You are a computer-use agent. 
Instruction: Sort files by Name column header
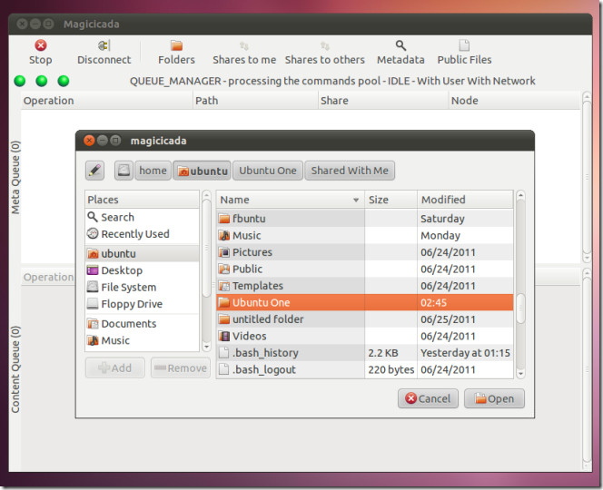[291, 200]
